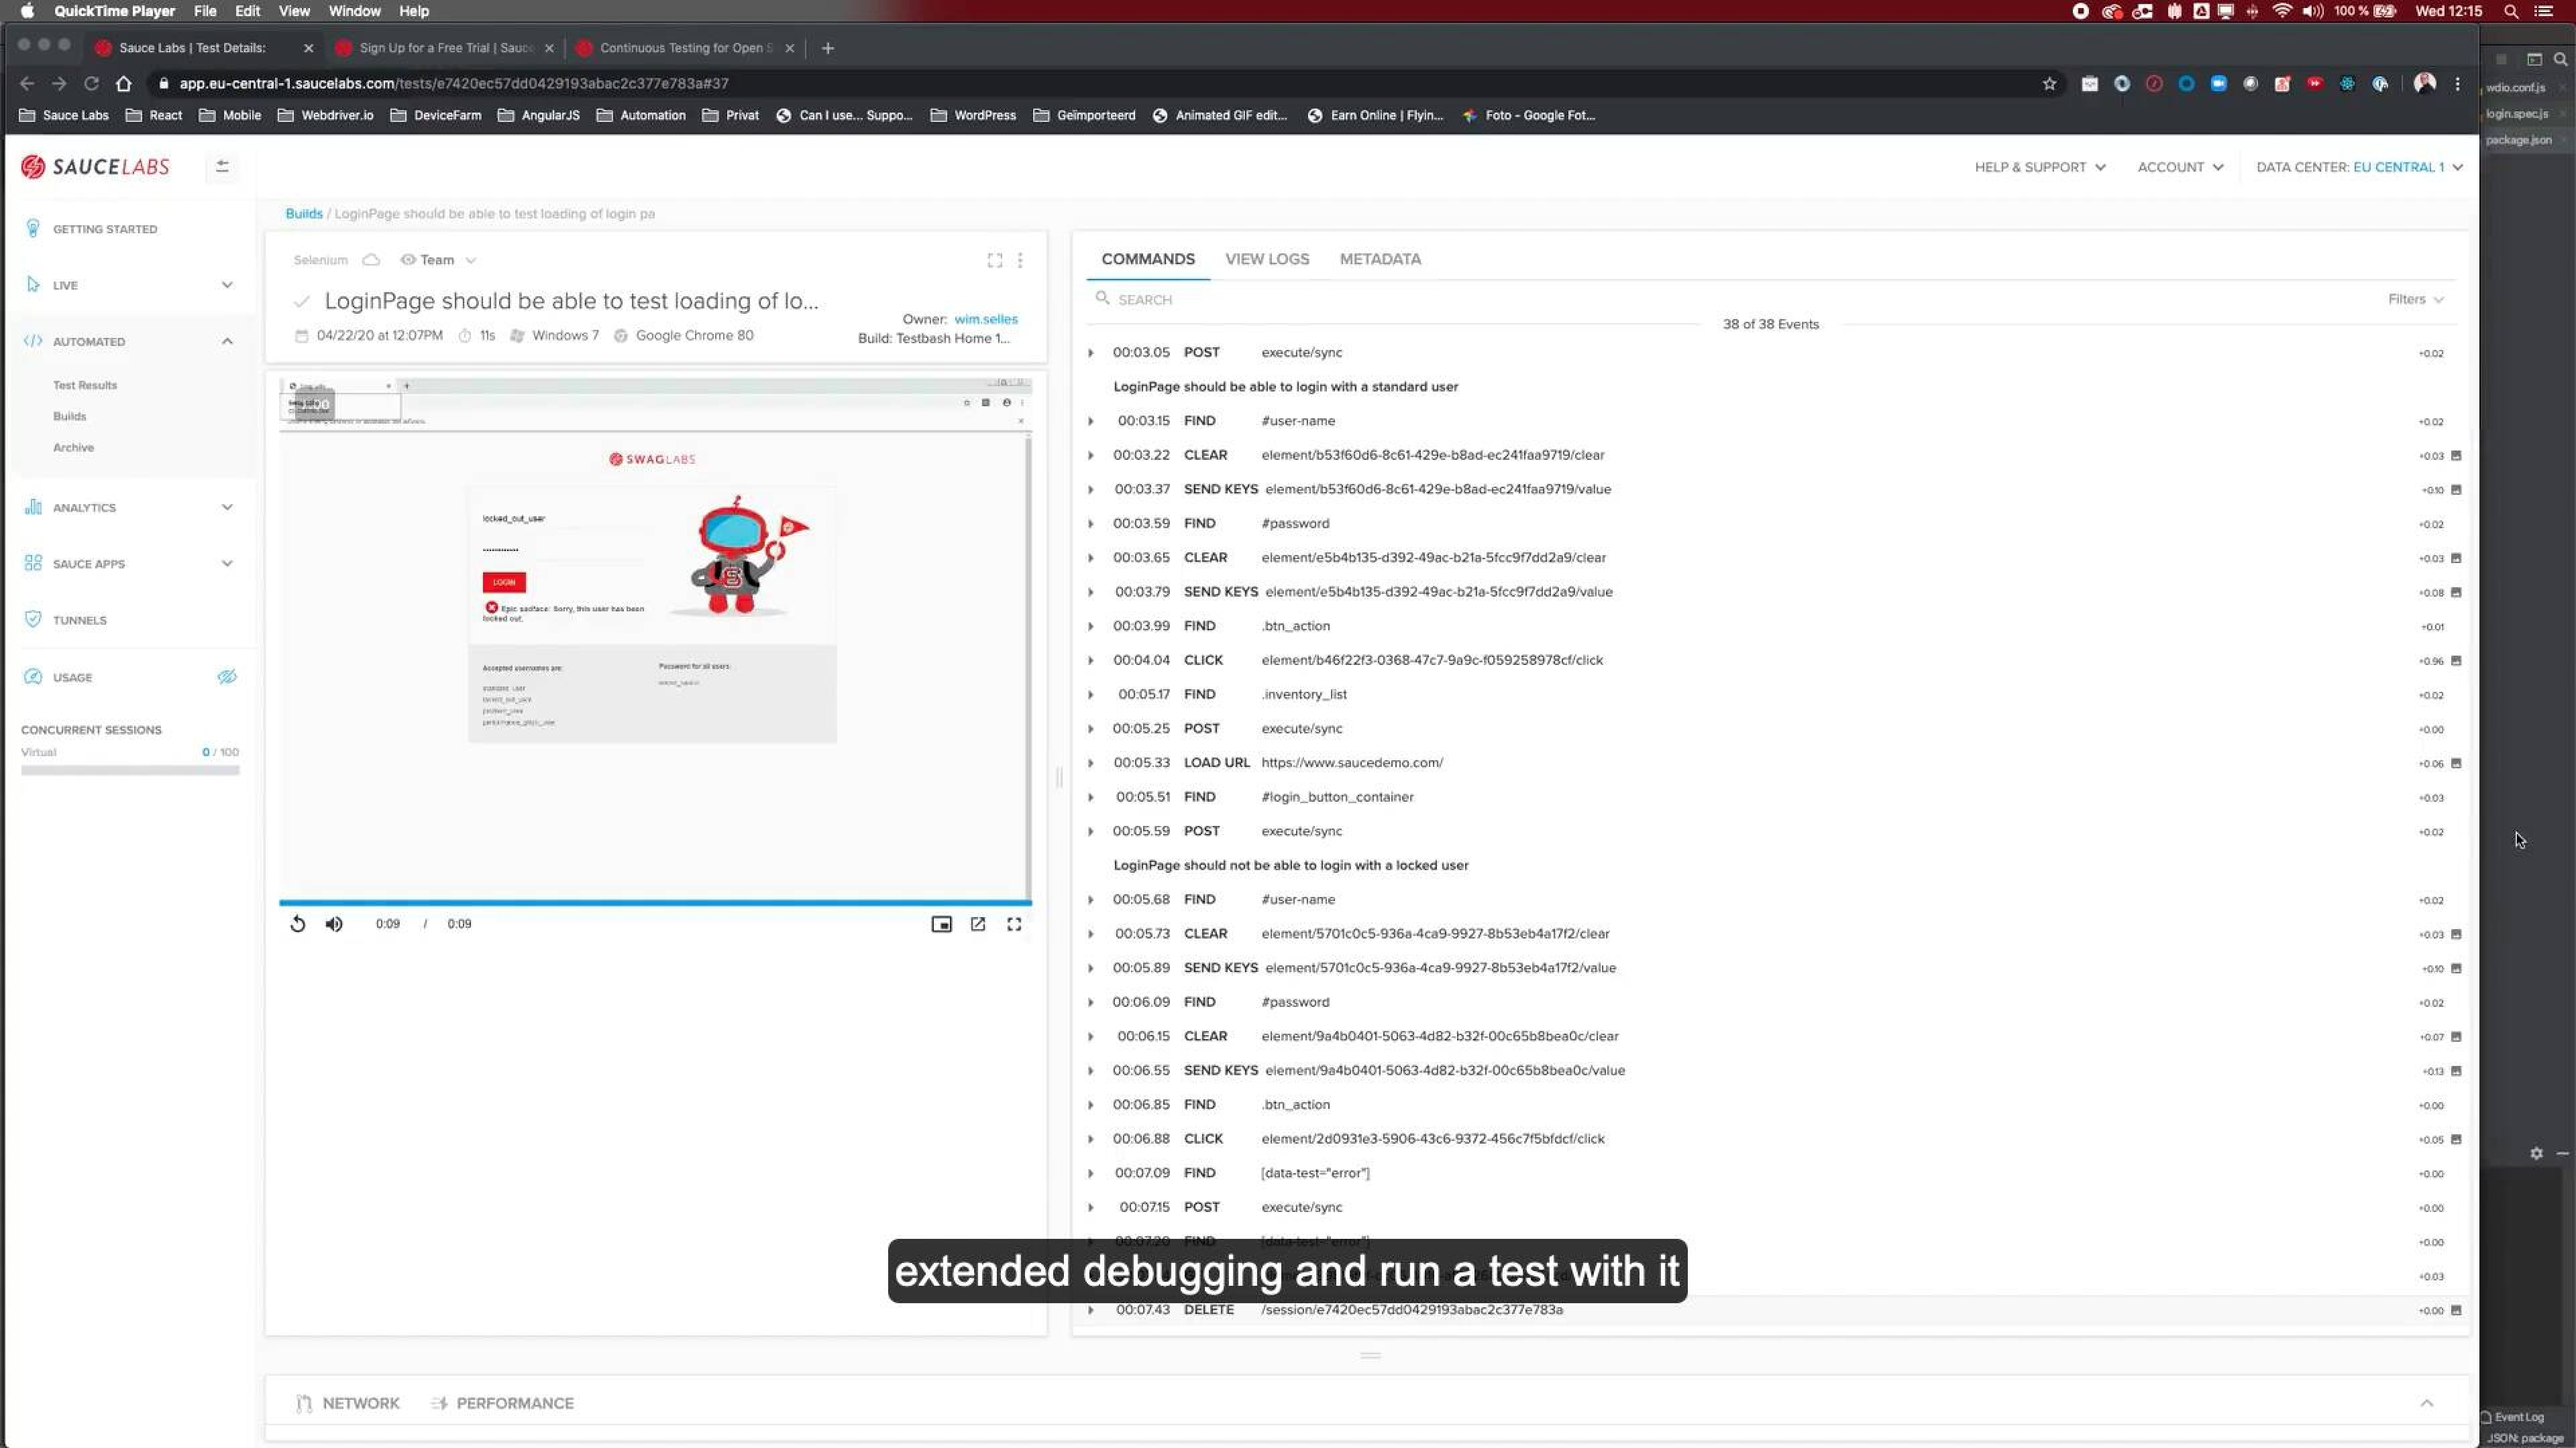The width and height of the screenshot is (2576, 1448).
Task: Open Test Results page
Action: (85, 385)
